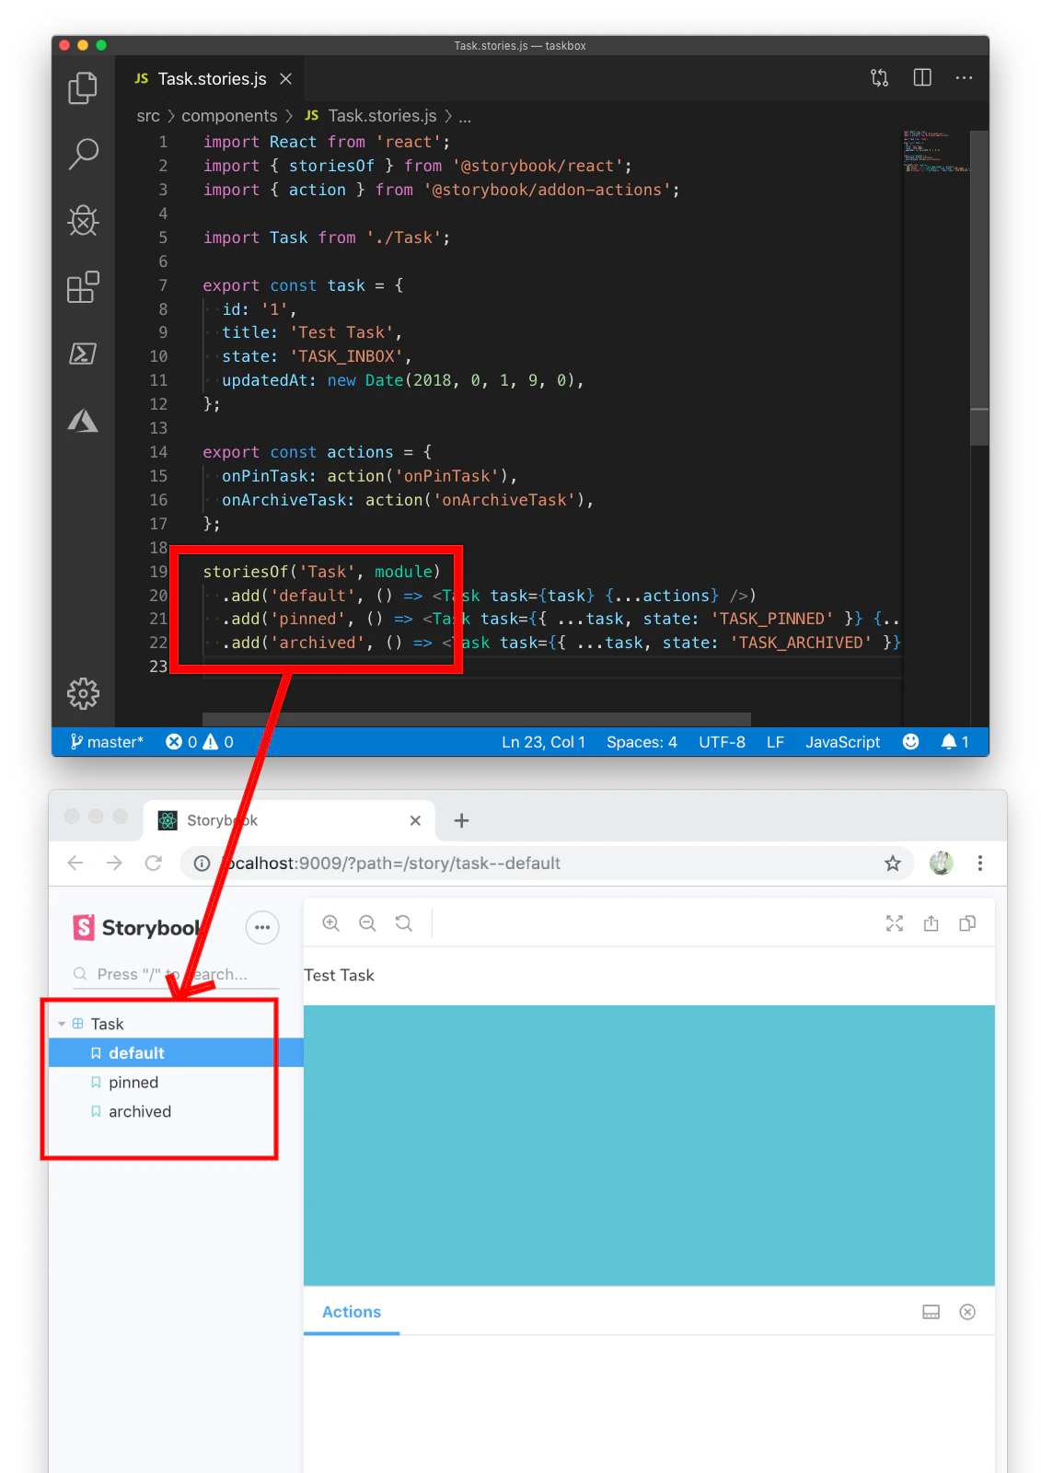
Task: Click the src breadcrumb segment
Action: click(148, 116)
